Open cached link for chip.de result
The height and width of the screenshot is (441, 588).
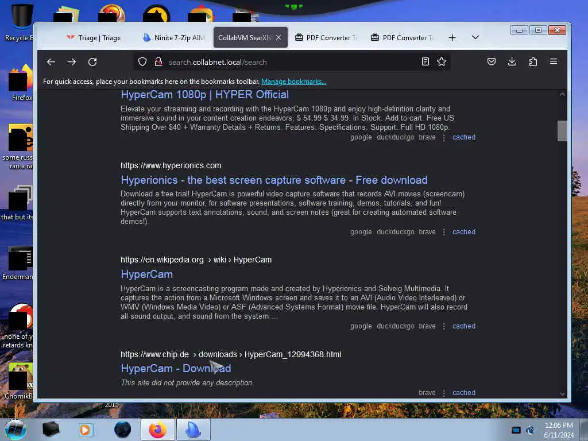[x=464, y=393]
